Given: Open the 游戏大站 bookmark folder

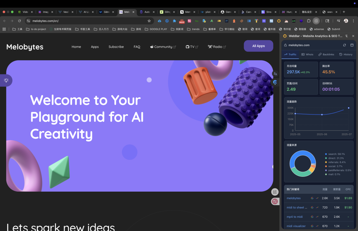Looking at the screenshot, I should click(120, 29).
